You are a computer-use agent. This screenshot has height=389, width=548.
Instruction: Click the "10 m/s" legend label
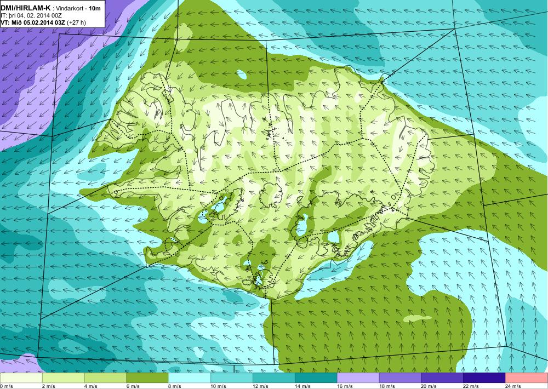coord(218,386)
